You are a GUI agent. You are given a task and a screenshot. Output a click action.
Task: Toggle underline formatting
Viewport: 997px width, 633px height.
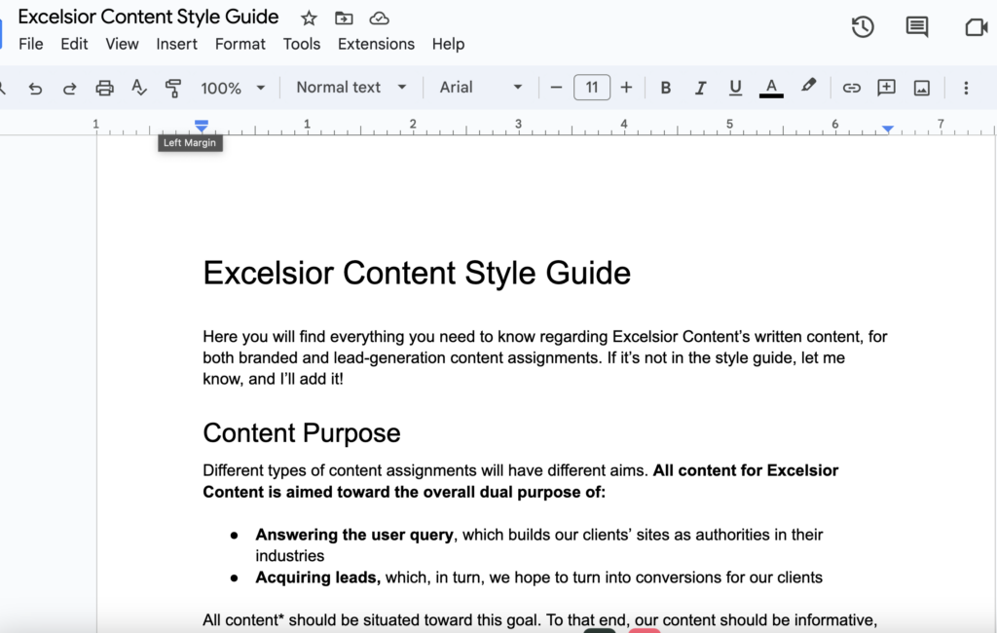pos(735,87)
